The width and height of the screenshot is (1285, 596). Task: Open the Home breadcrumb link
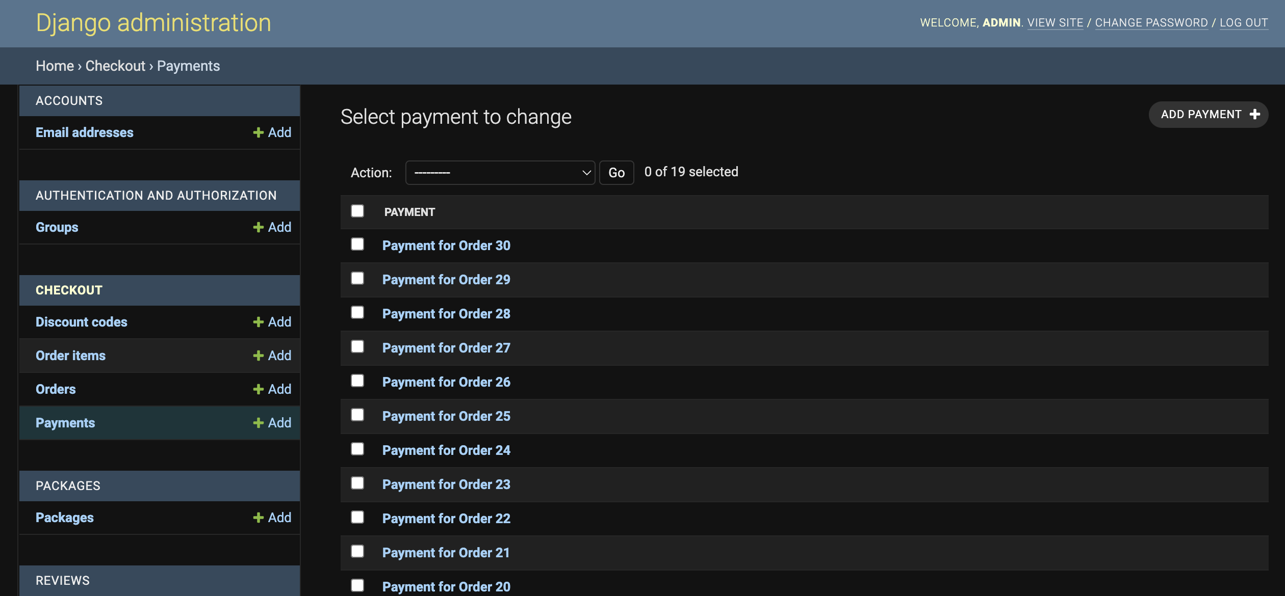coord(54,66)
